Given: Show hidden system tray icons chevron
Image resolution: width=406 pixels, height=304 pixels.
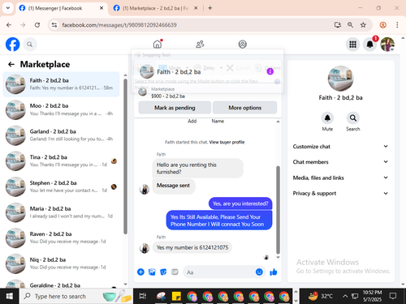Looking at the screenshot, I should [345, 296].
